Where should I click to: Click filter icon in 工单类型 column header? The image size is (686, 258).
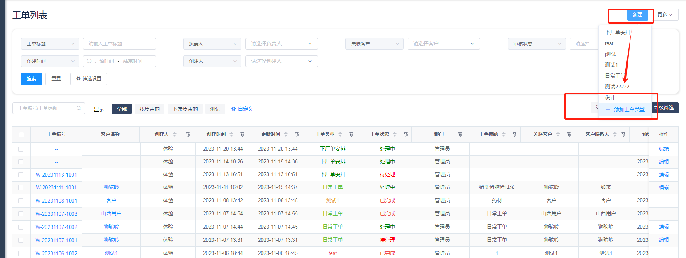(351, 134)
